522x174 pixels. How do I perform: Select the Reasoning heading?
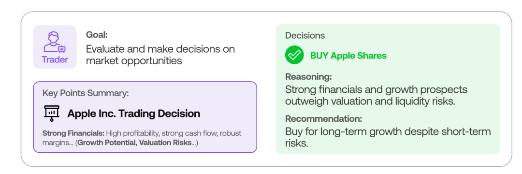point(308,77)
